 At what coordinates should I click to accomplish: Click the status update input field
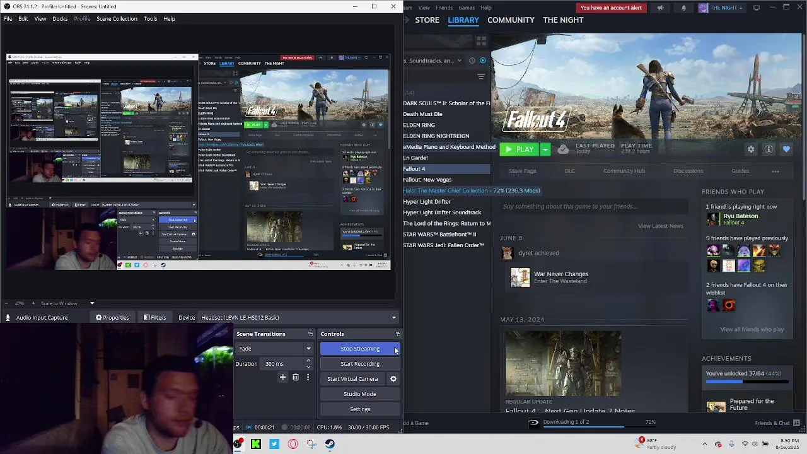(x=594, y=206)
